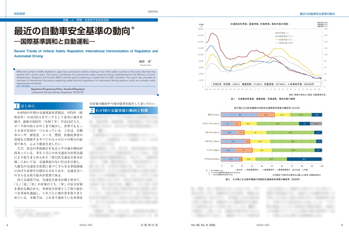Click the bar chart title 我が国と主な欧米諸国の…構成率(2022年)
349x233 pixels.
[267, 108]
